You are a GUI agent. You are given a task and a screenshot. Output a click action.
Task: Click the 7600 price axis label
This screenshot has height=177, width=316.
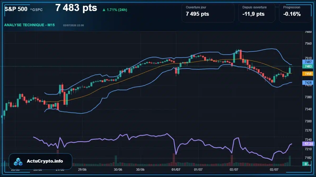click(308, 32)
